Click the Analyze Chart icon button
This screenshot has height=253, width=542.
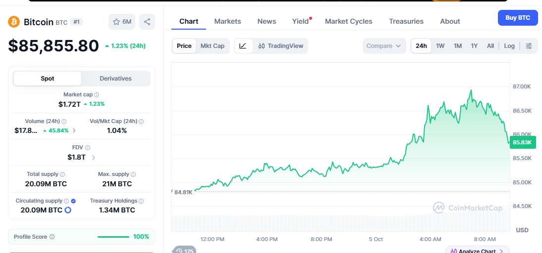pyautogui.click(x=477, y=251)
